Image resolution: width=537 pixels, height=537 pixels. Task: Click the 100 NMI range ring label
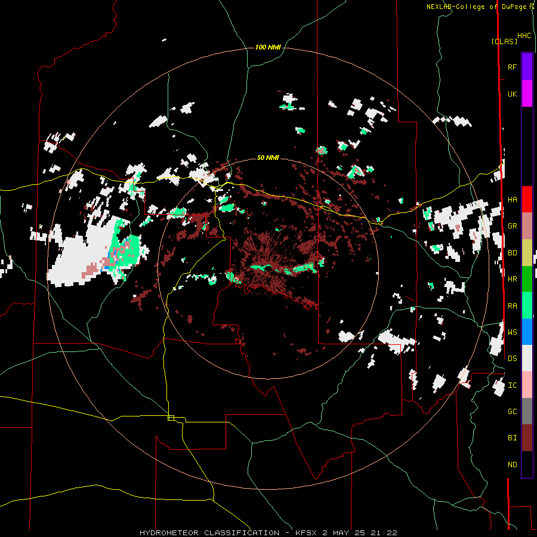268,47
